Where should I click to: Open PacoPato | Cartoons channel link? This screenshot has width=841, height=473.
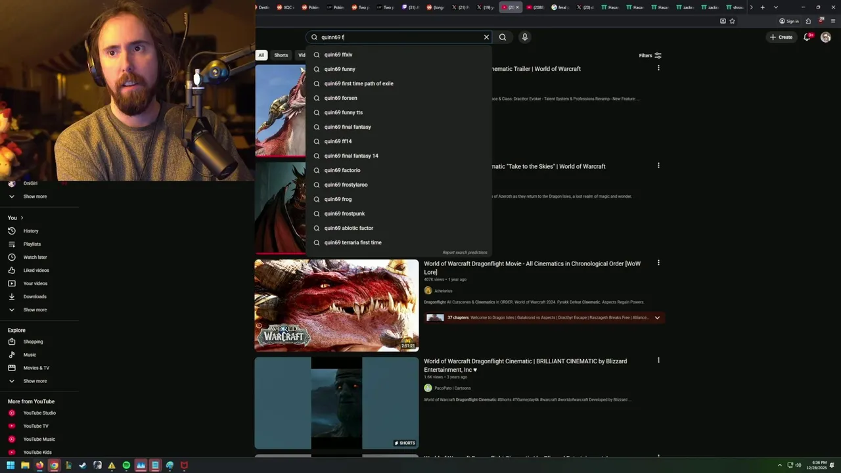[x=453, y=388]
